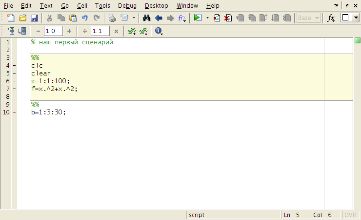361x220 pixels.
Task: Go back using the blue left arrow
Action: (x=159, y=18)
